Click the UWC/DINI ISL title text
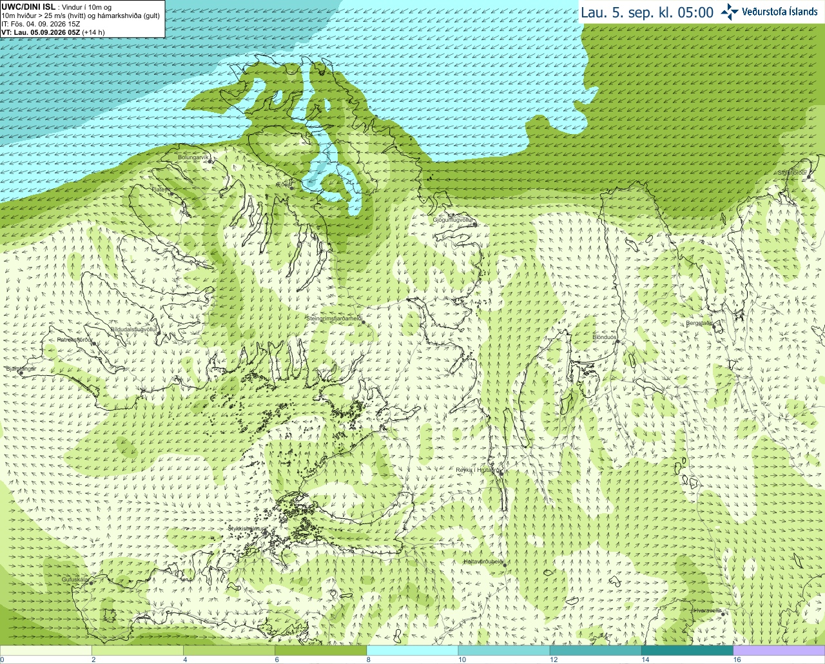Screen dimensions: 825x664 click(x=28, y=7)
